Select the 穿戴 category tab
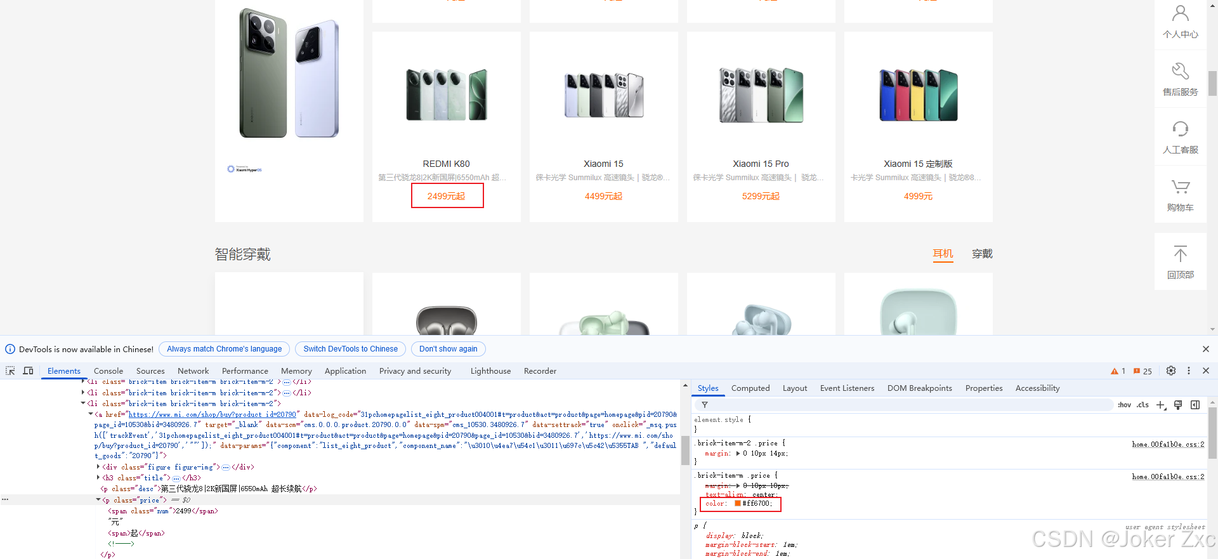 pyautogui.click(x=982, y=254)
